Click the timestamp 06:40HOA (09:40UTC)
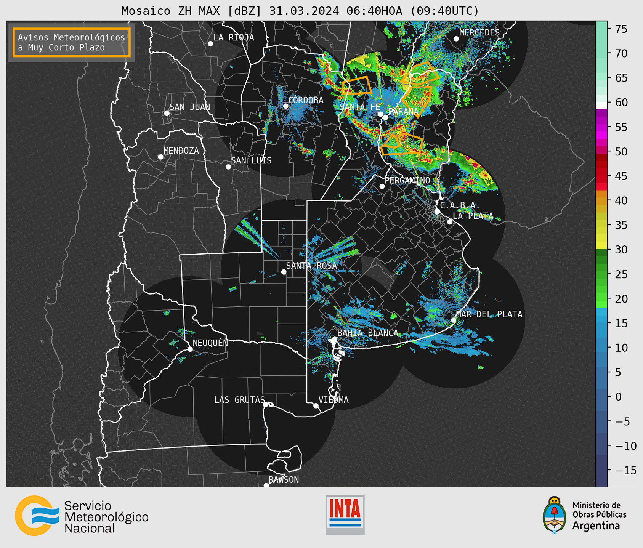Viewport: 643px width, 548px height. click(412, 11)
